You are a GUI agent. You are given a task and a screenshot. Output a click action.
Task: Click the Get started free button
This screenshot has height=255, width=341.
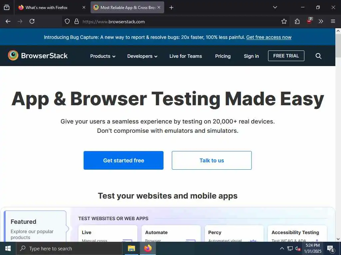coord(123,160)
